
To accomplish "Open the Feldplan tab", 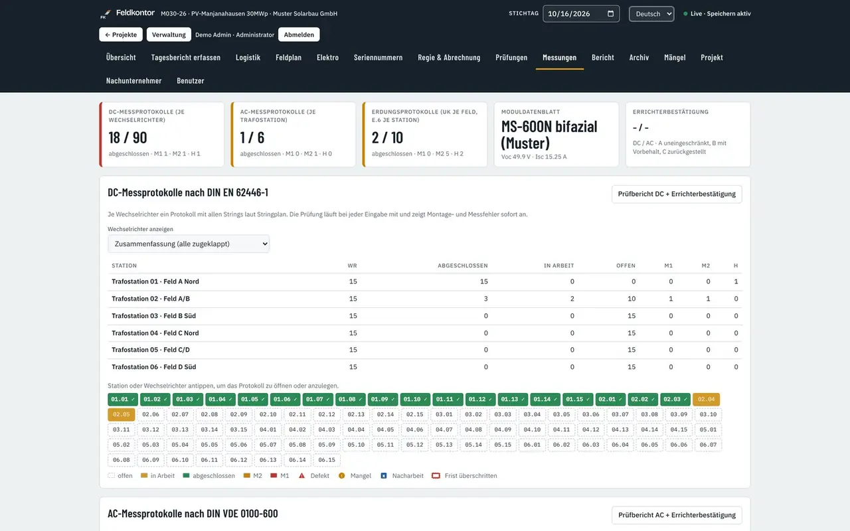I will click(289, 58).
